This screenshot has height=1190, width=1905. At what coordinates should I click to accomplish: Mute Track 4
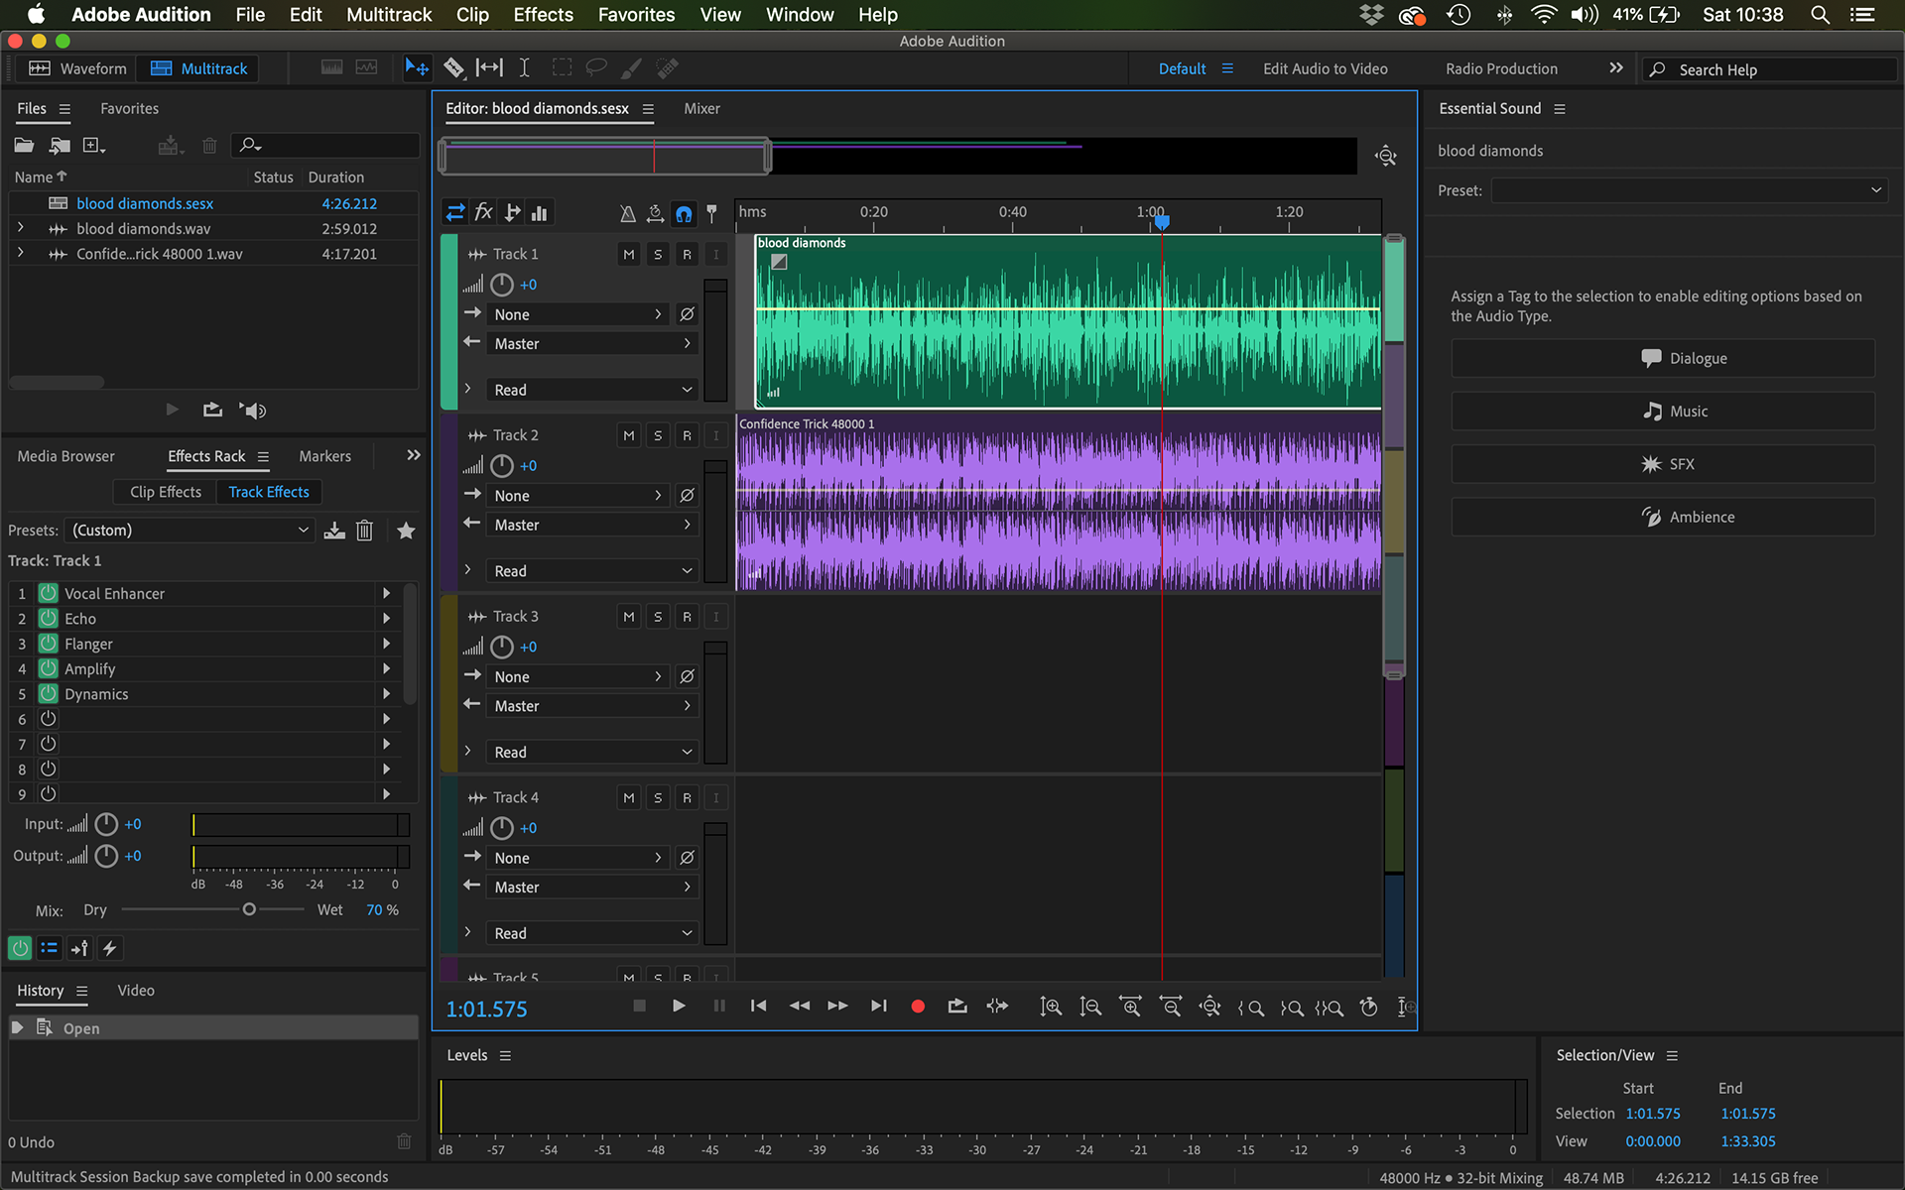[629, 798]
